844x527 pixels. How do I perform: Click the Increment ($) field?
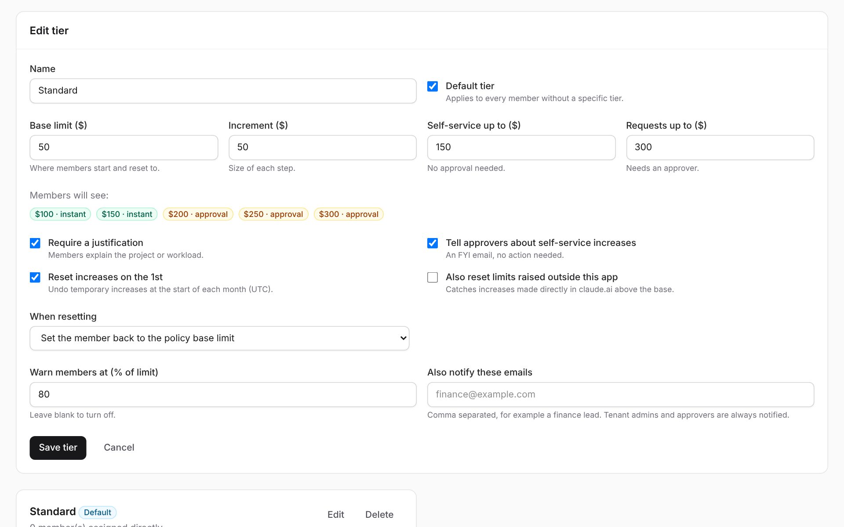pyautogui.click(x=322, y=148)
